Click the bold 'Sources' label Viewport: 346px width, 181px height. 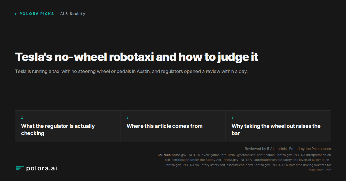(x=164, y=155)
